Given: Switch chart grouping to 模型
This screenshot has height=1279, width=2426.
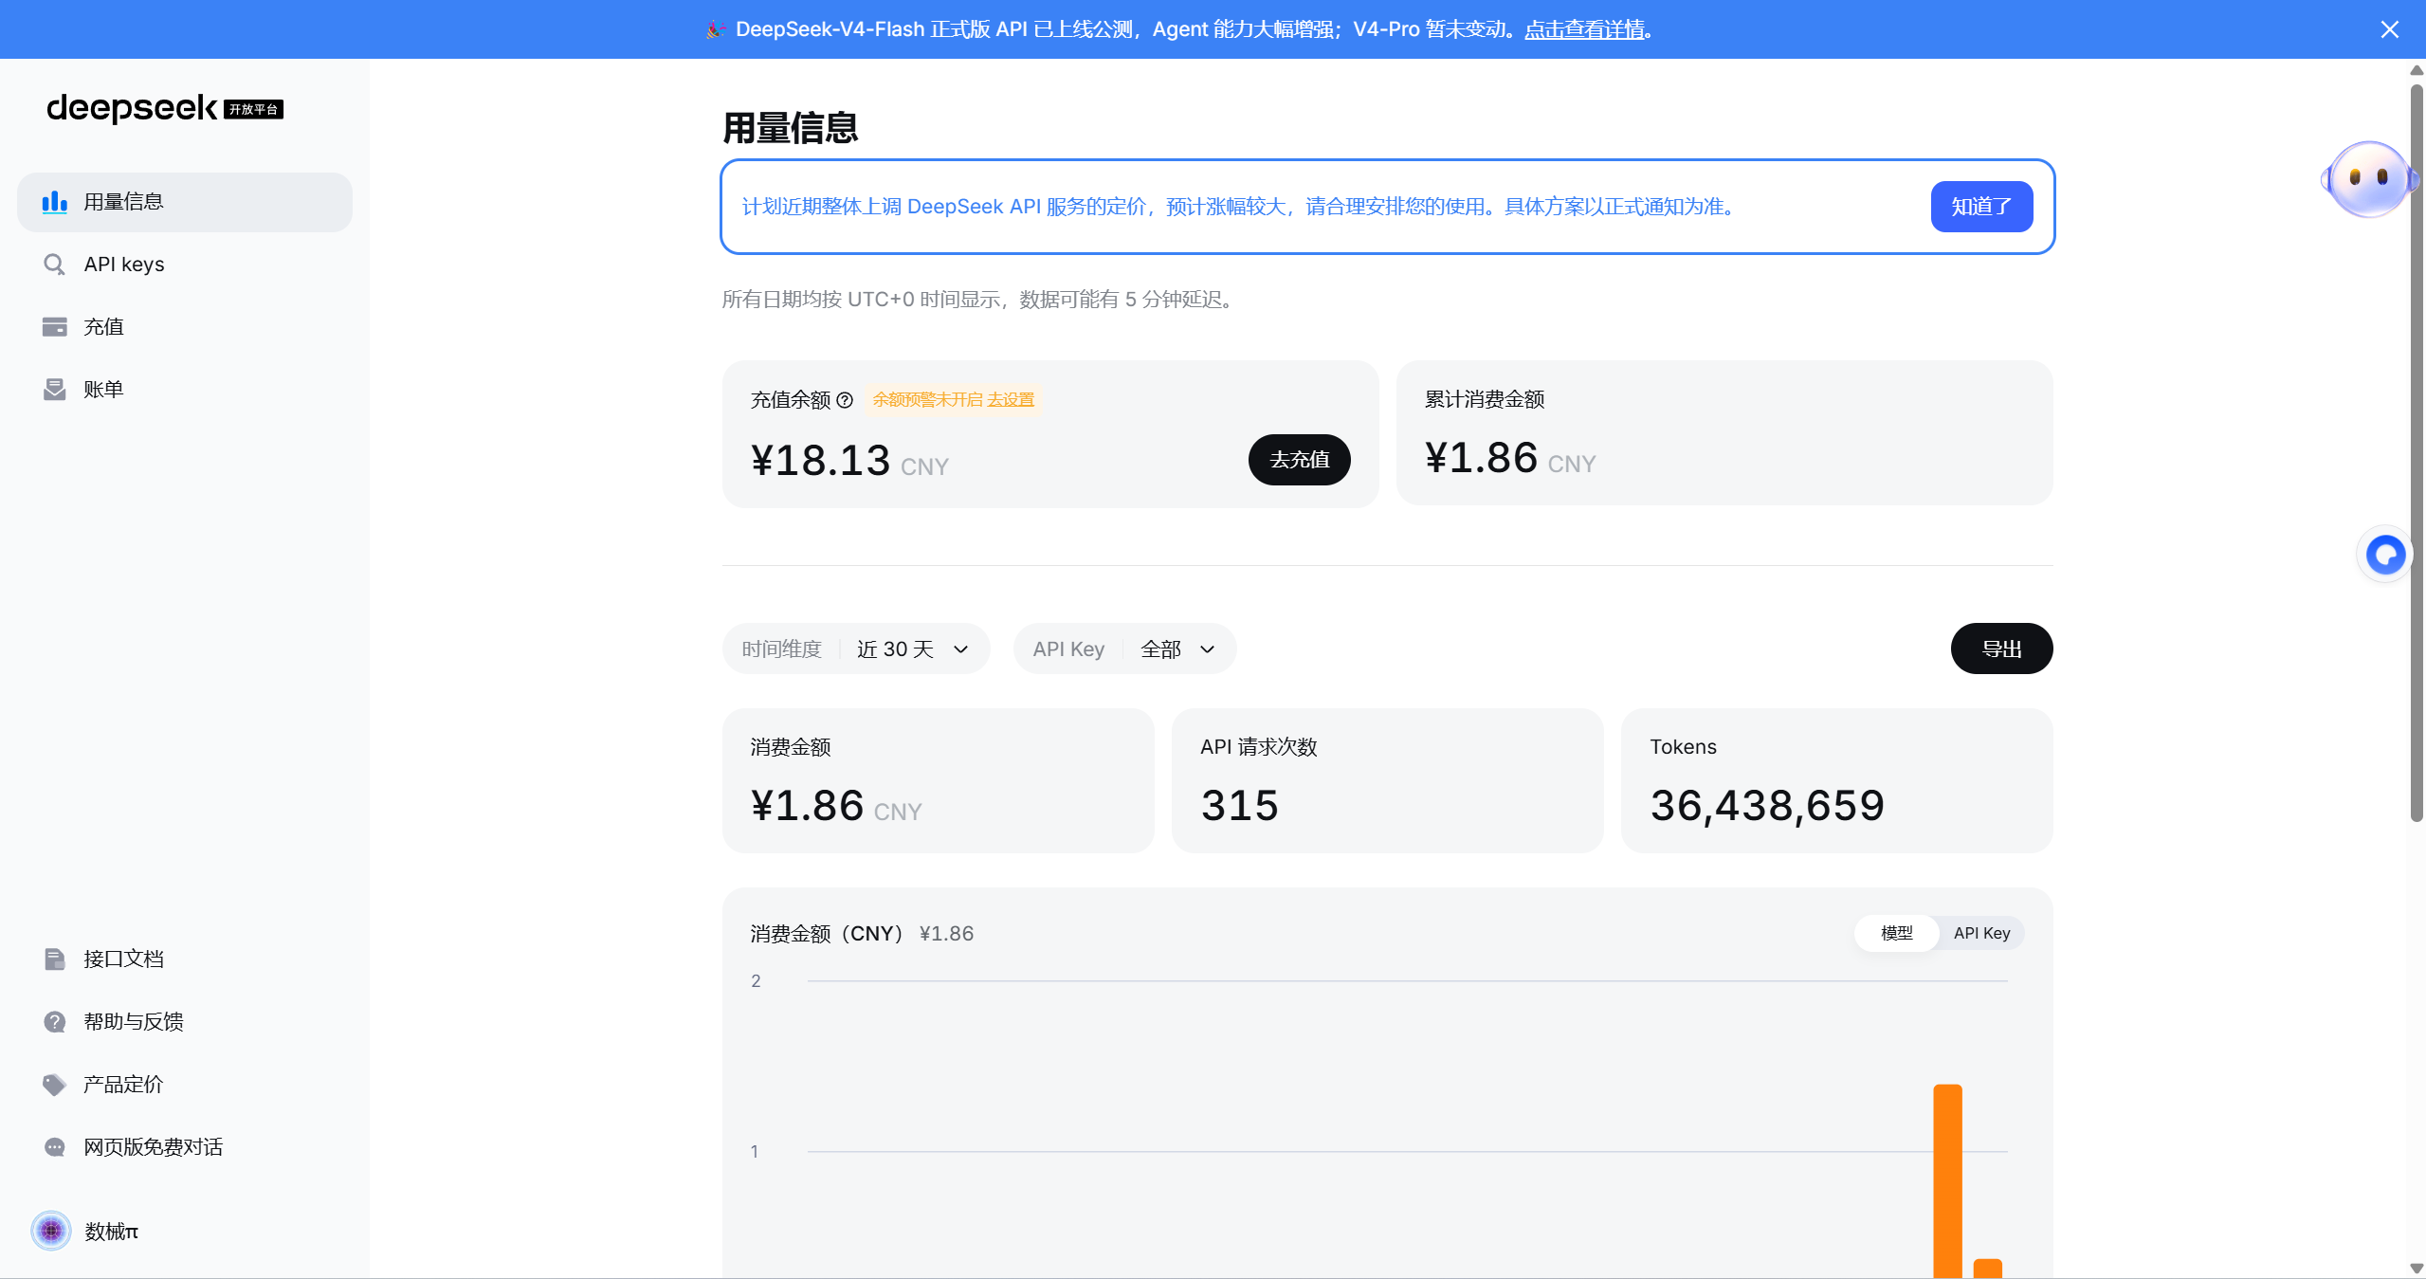Looking at the screenshot, I should point(1897,934).
